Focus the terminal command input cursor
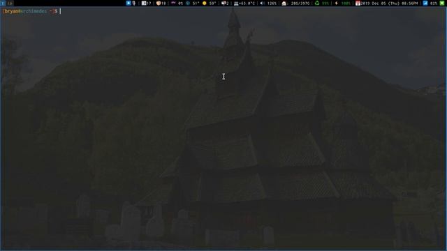447x251 pixels. (x=60, y=11)
